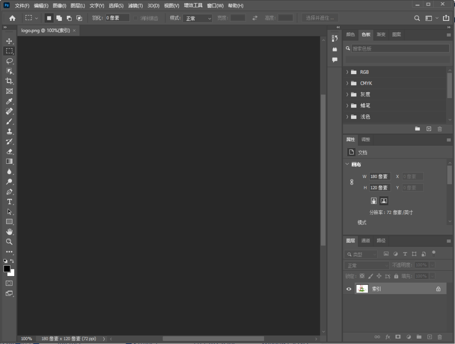
Task: Toggle the 消除锯齿 checkbox
Action: click(136, 18)
